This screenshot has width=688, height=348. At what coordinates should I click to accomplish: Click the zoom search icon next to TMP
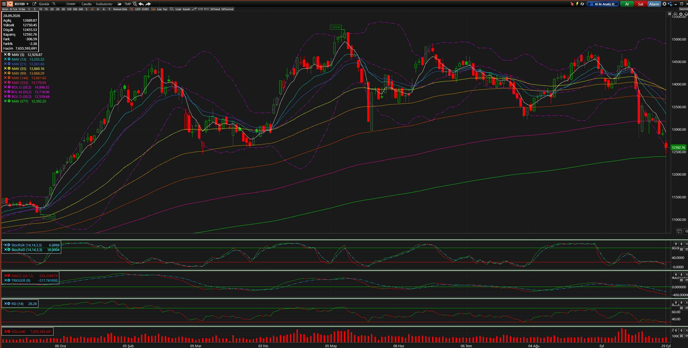point(135,4)
